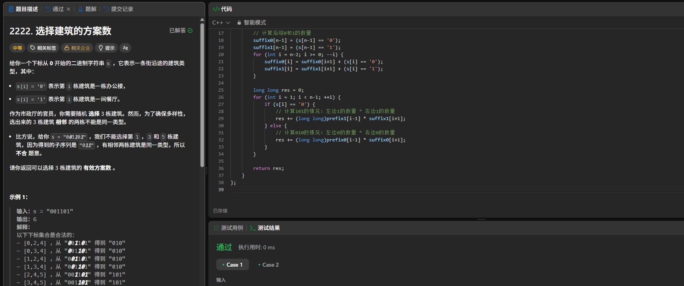Click the 已存储 status text

coord(220,211)
